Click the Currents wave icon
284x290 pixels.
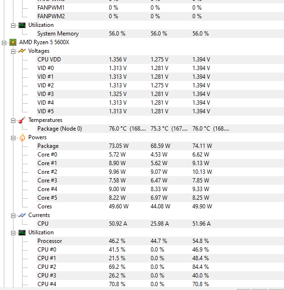click(22, 215)
